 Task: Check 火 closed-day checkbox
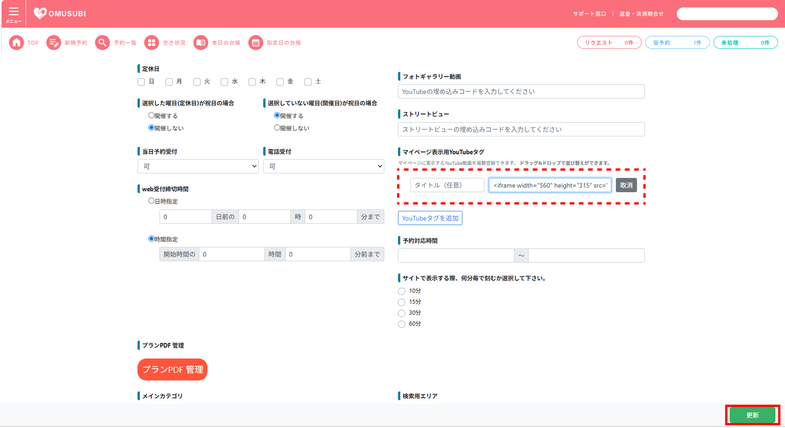click(197, 82)
